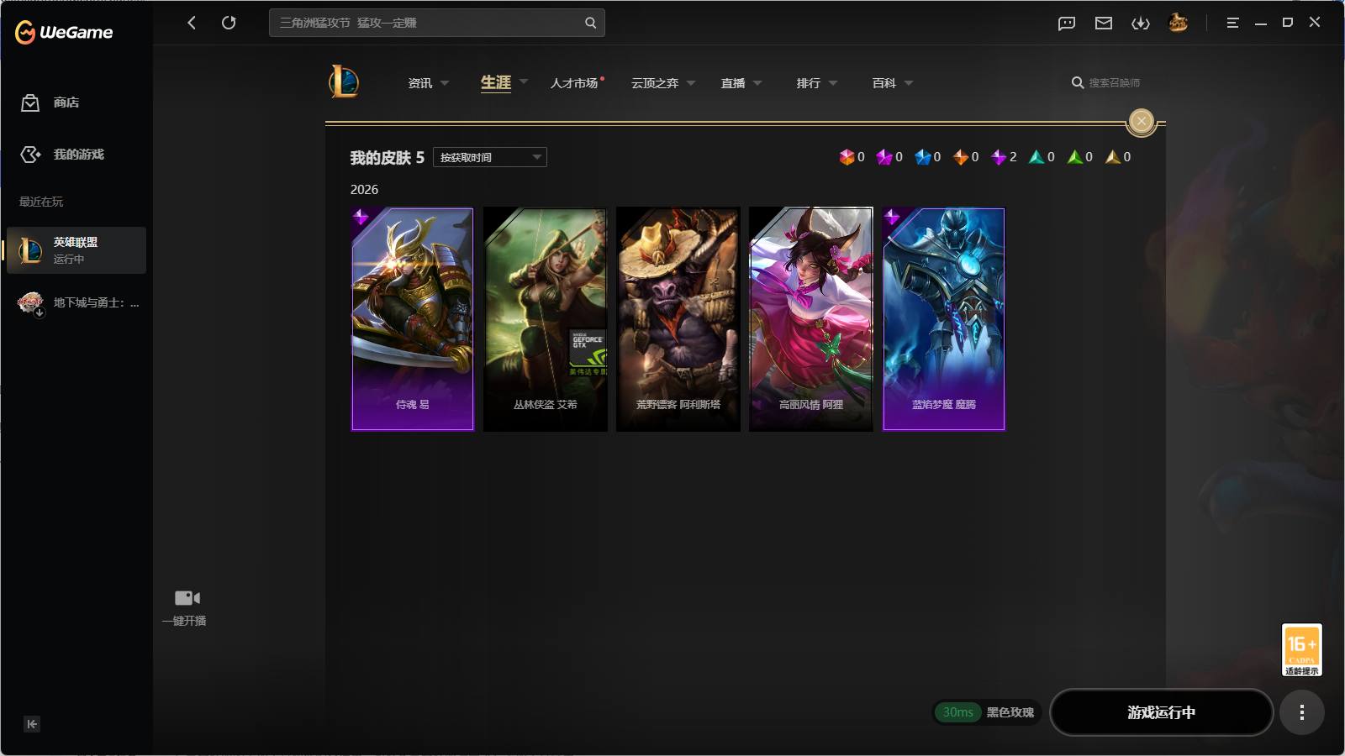The image size is (1345, 756).
Task: Select the 荒野镖客 阿利斯塔 skin card
Action: 678,319
